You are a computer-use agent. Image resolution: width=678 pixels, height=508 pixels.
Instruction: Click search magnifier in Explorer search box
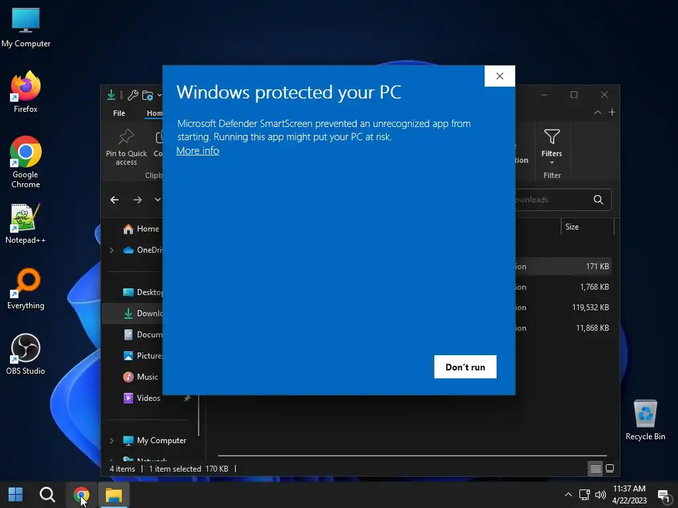[599, 200]
